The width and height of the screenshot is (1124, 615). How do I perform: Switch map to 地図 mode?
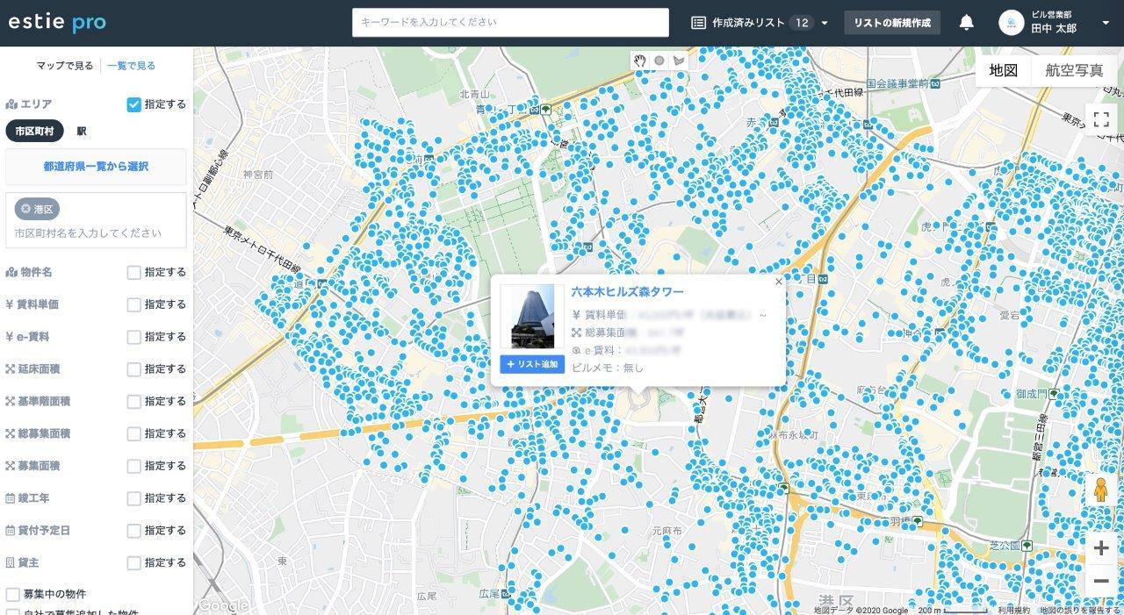point(1004,71)
